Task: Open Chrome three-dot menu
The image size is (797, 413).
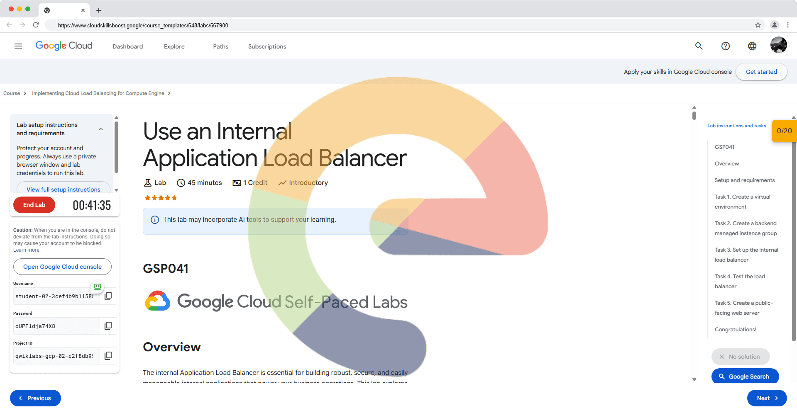Action: 788,25
